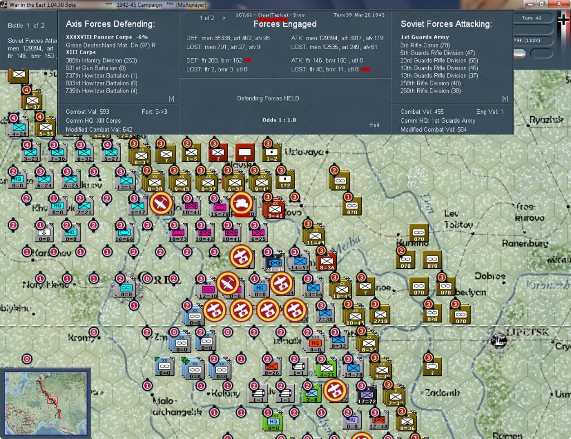
Task: Select "260th Rifle Division (38)"
Action: coord(430,91)
